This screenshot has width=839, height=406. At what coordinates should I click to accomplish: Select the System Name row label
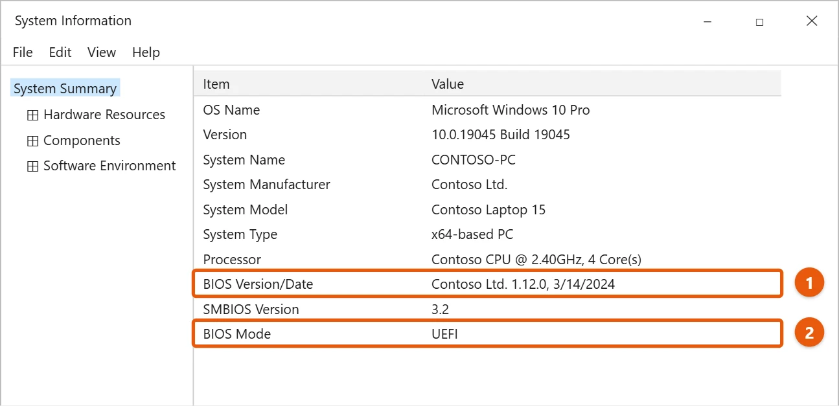point(244,160)
